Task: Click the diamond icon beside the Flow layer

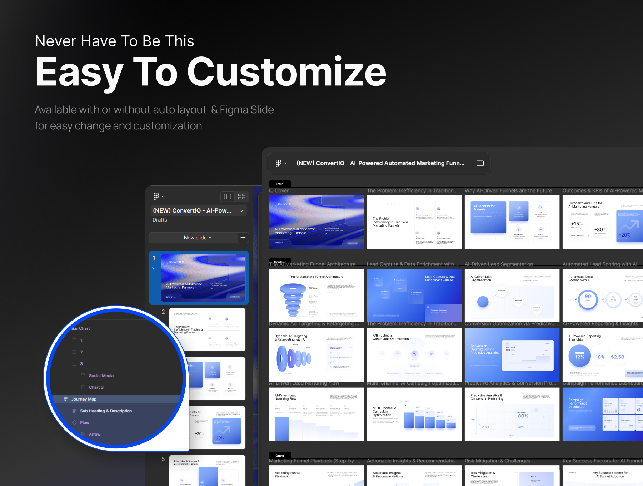Action: click(74, 423)
